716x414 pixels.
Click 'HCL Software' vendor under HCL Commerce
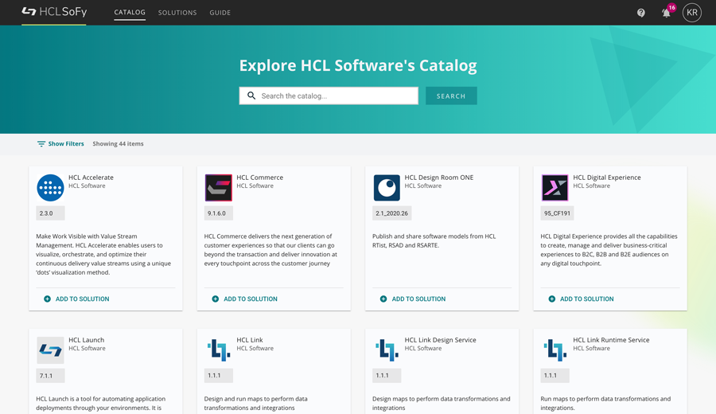tap(255, 186)
